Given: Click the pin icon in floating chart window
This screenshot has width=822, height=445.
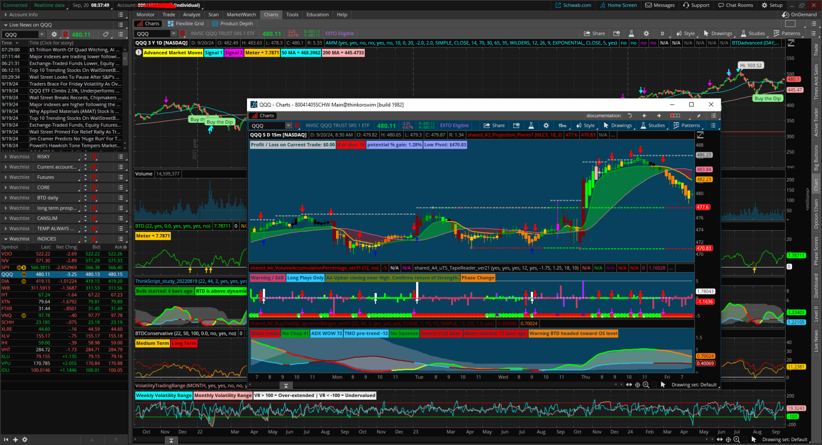Looking at the screenshot, I should [x=698, y=115].
